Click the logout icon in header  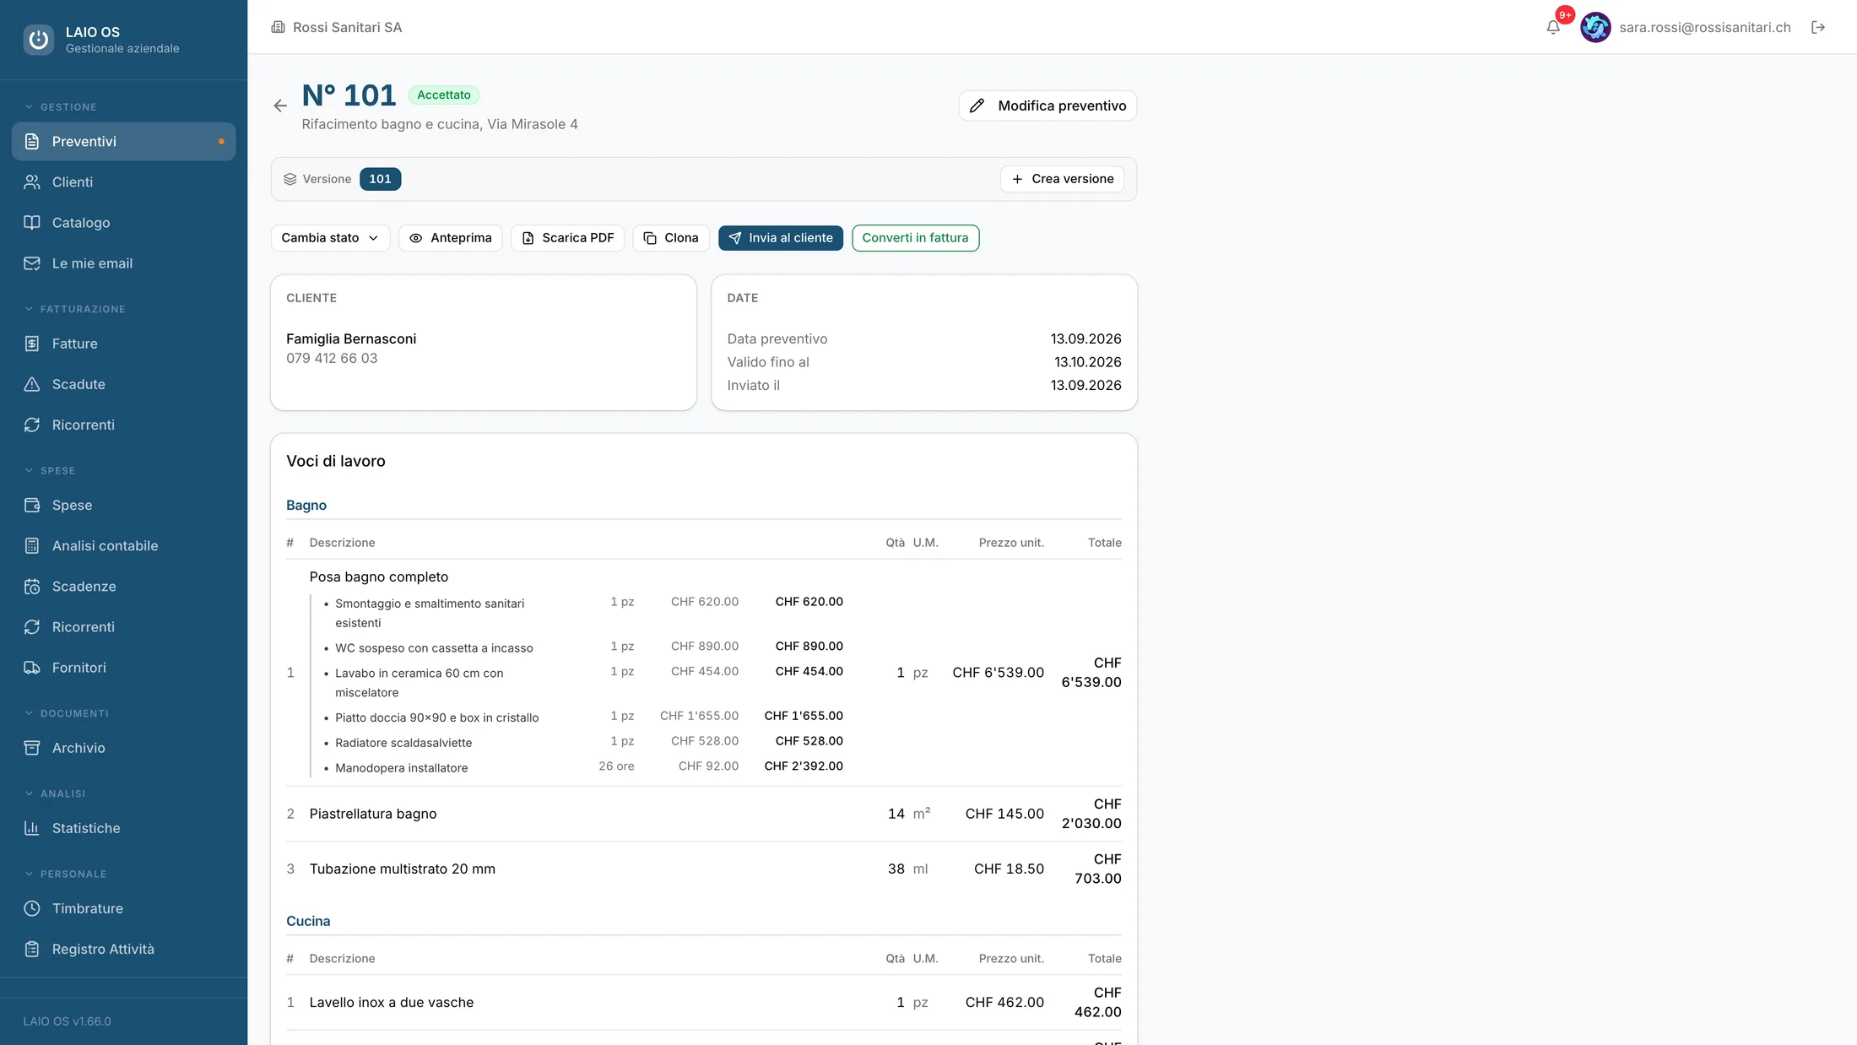pyautogui.click(x=1818, y=27)
